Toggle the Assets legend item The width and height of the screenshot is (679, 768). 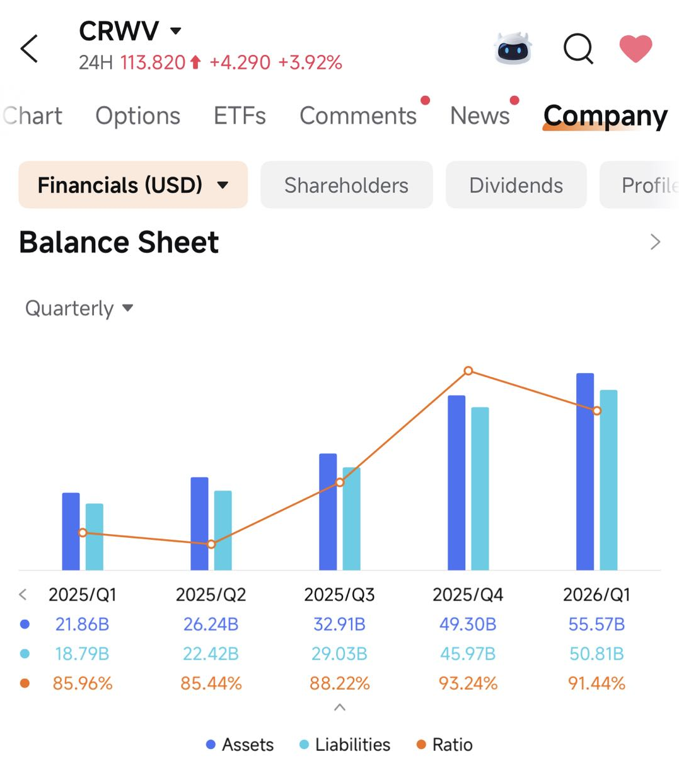coord(240,745)
